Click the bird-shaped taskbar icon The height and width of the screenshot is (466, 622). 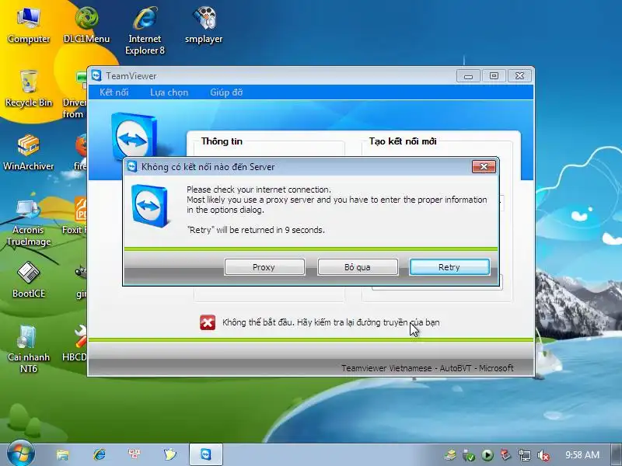coord(169,454)
